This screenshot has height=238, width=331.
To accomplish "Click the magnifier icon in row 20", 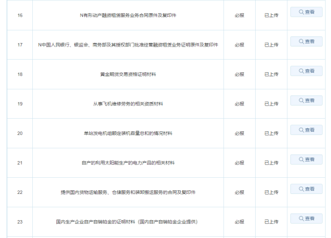I will (x=301, y=130).
